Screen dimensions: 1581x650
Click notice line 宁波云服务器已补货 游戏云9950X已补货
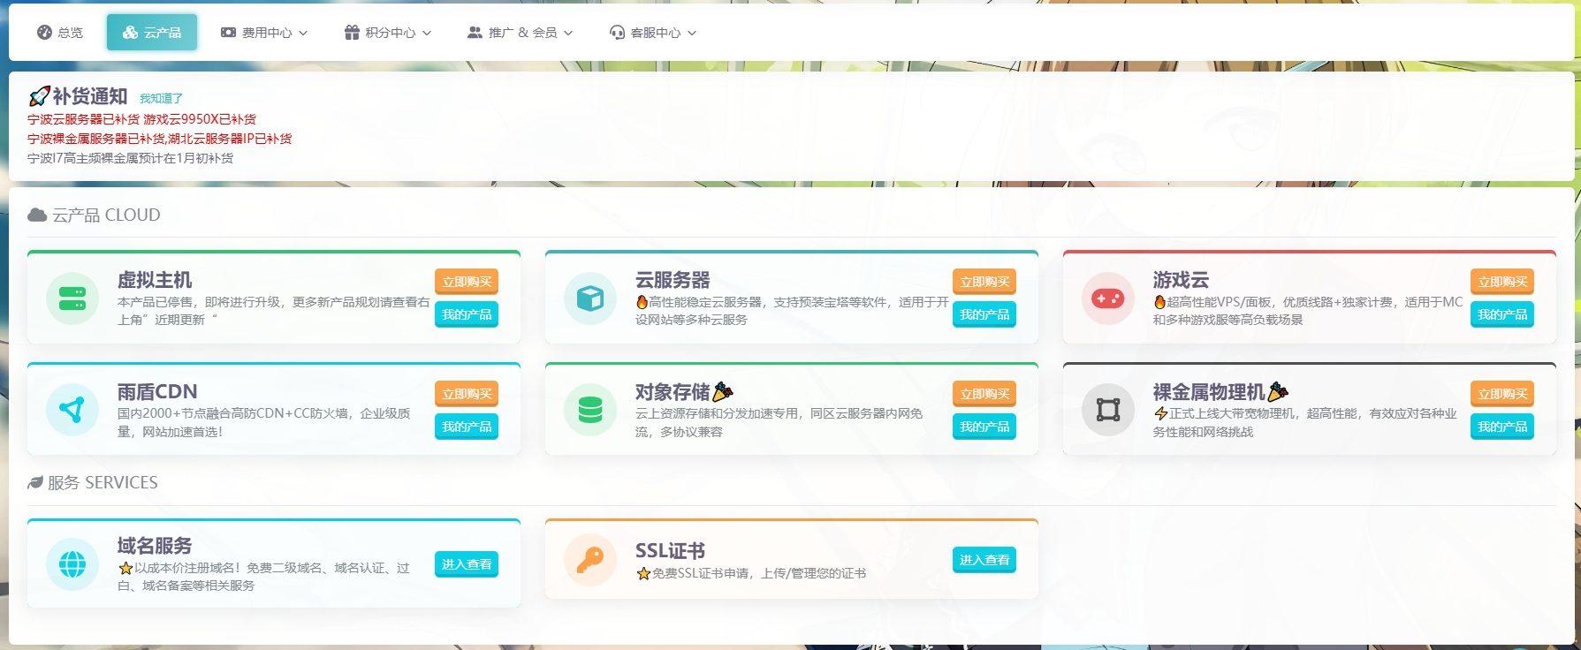[141, 119]
